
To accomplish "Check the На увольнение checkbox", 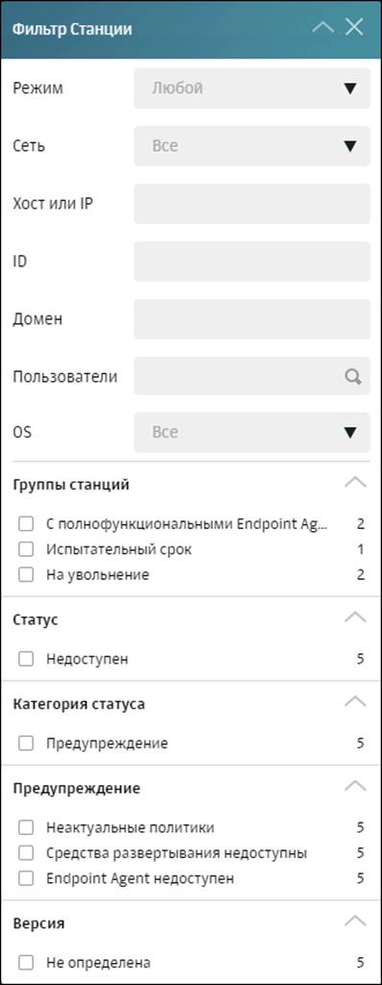I will pyautogui.click(x=26, y=575).
